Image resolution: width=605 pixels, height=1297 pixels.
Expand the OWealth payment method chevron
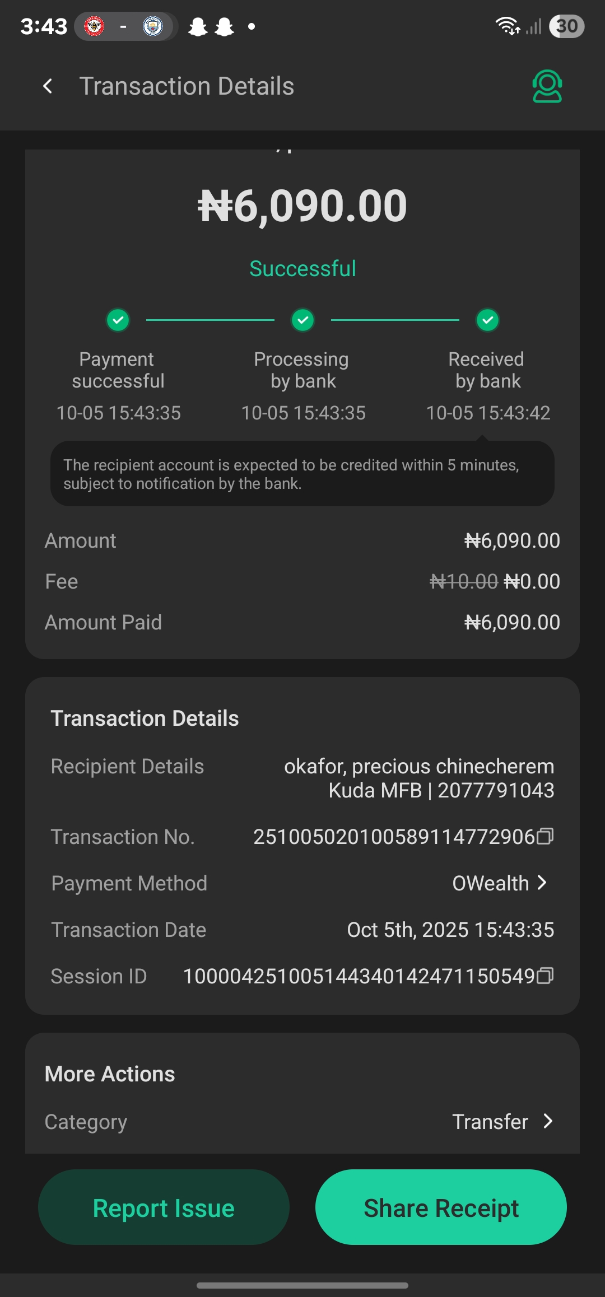point(542,883)
